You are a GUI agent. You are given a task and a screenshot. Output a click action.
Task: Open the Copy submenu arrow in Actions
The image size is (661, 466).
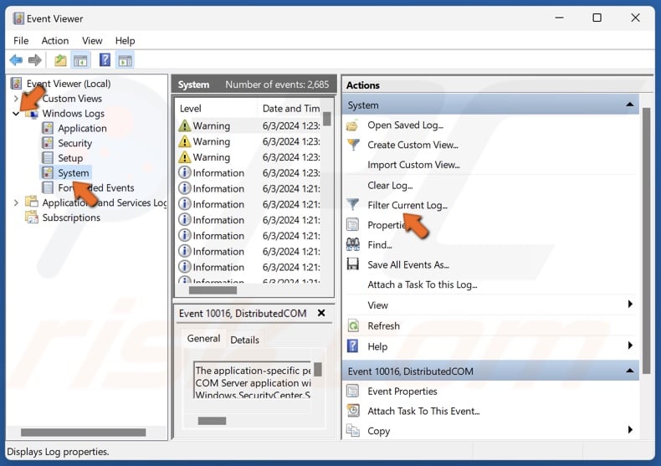[630, 430]
